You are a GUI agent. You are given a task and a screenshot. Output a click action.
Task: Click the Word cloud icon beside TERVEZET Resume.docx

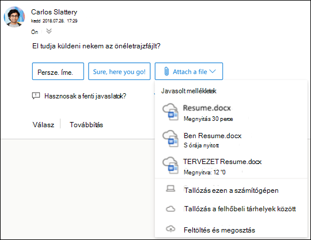click(x=170, y=166)
